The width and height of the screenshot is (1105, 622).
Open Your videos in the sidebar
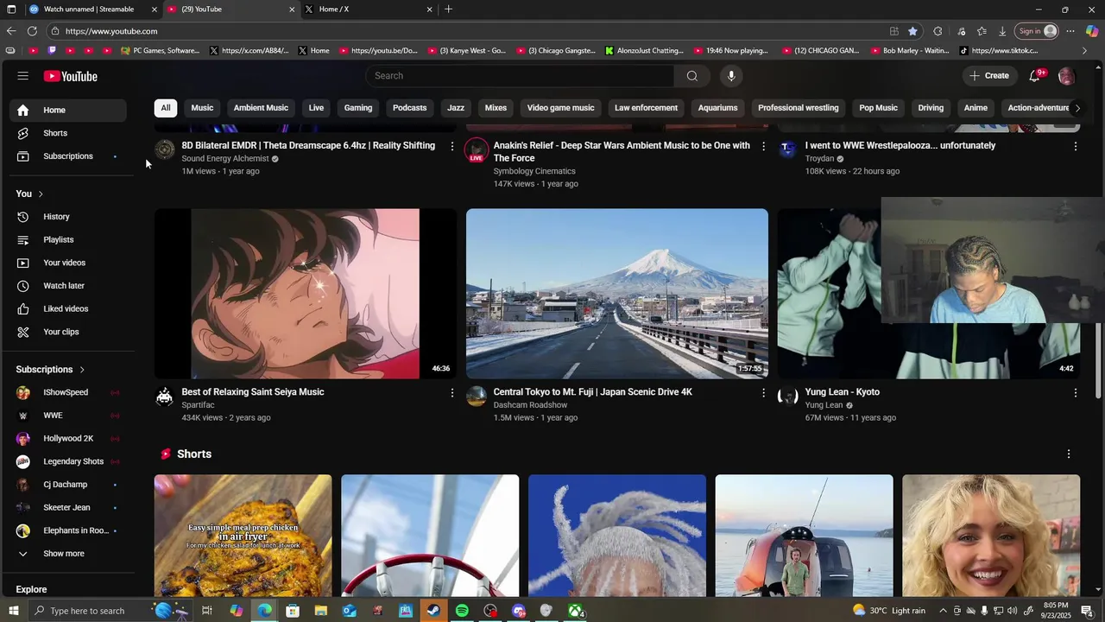coord(68,263)
